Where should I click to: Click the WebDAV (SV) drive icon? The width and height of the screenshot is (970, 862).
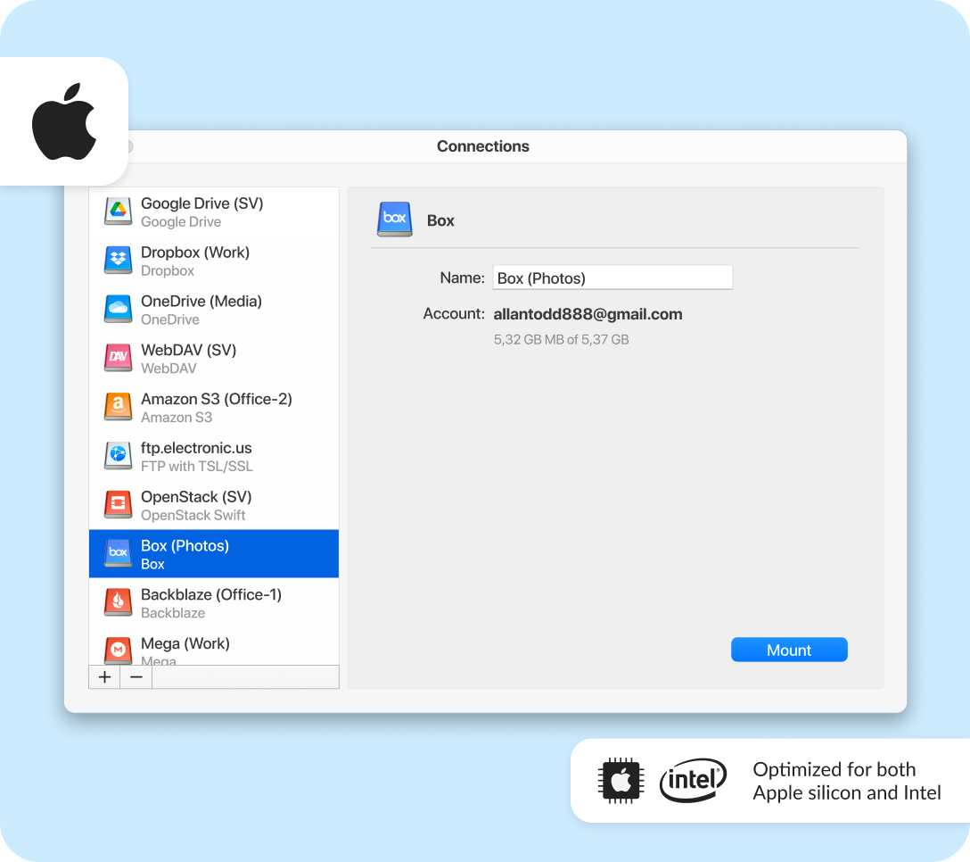pos(118,359)
